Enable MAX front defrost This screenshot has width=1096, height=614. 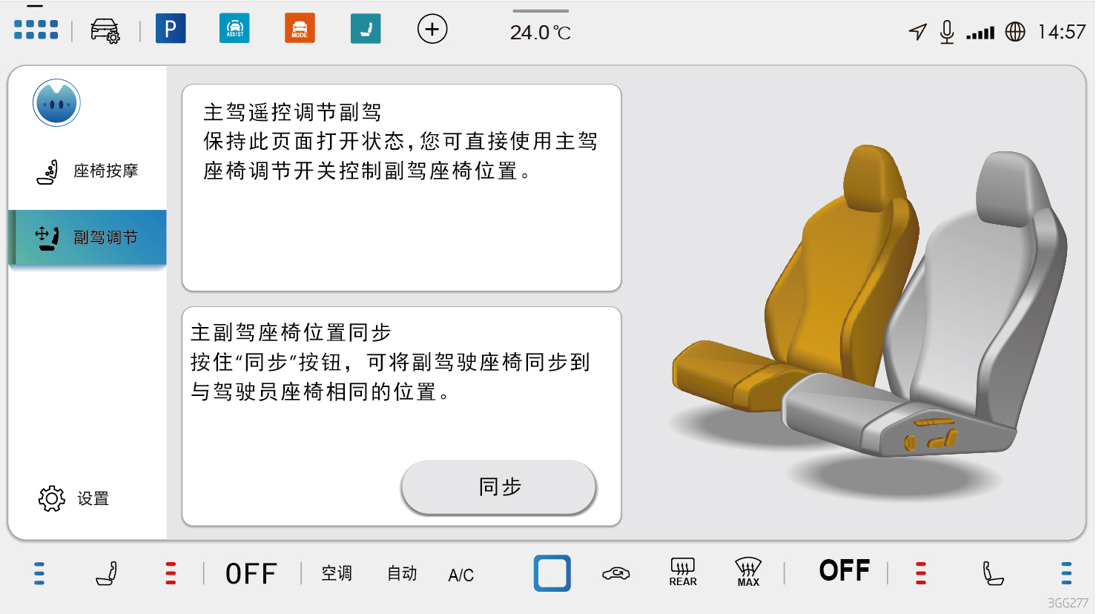click(748, 572)
